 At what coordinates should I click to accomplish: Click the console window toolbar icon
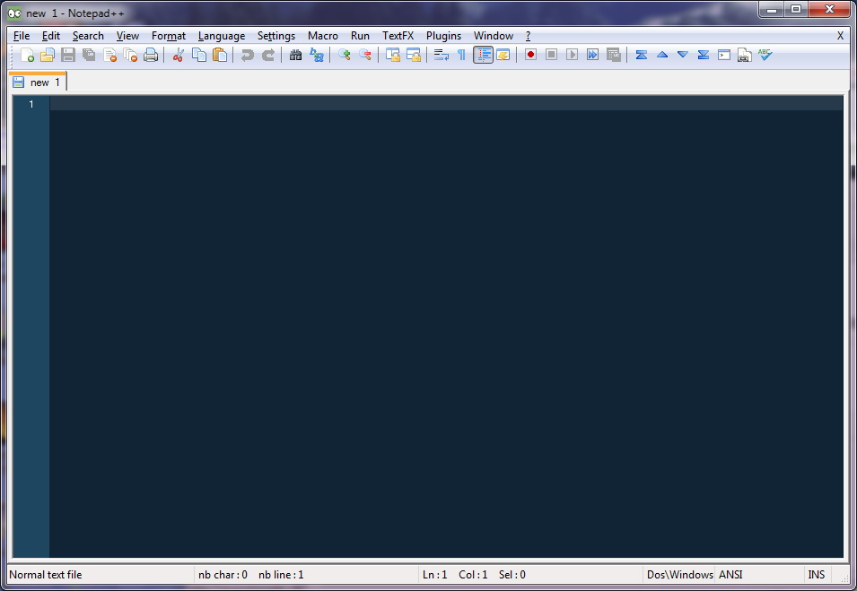(724, 55)
